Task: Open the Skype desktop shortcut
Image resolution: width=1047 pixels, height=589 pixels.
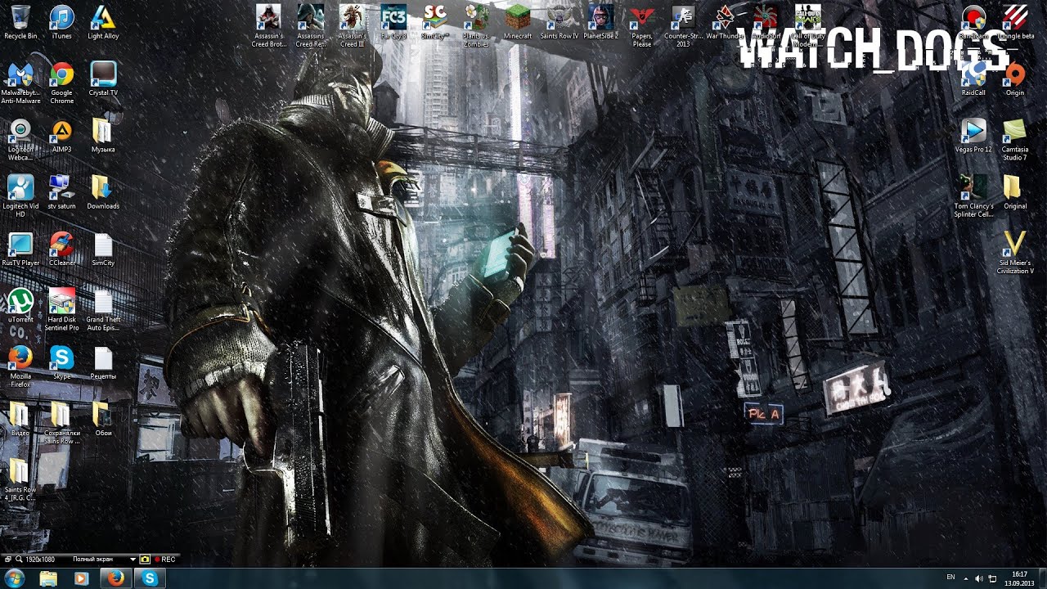Action: (61, 362)
